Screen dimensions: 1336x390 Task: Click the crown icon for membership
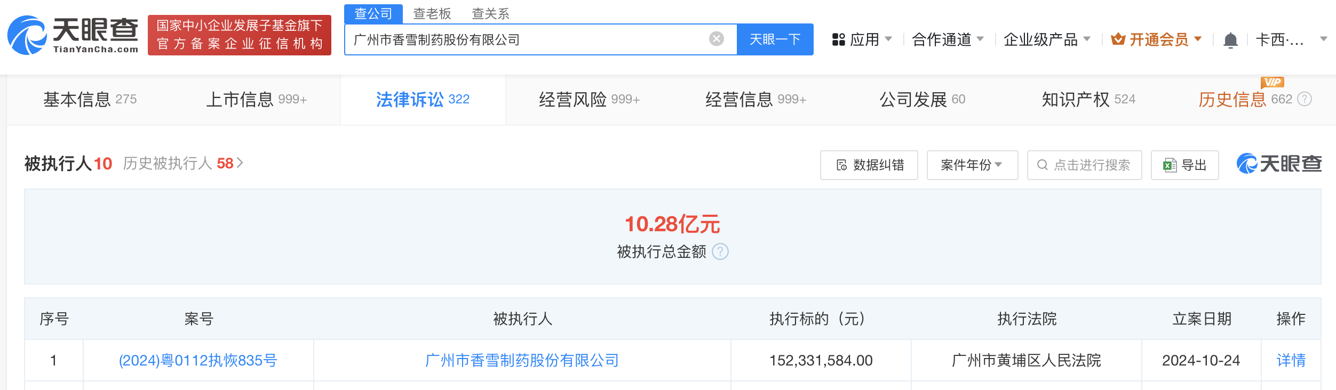click(x=1118, y=39)
